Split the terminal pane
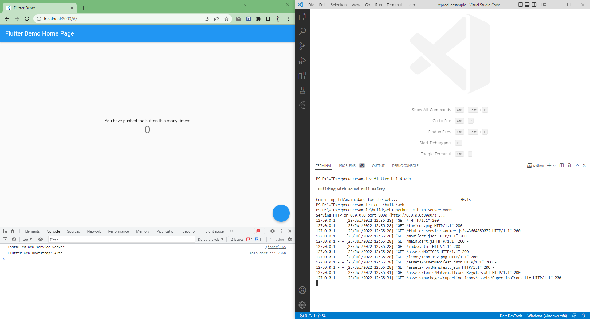This screenshot has height=319, width=590. tap(561, 165)
